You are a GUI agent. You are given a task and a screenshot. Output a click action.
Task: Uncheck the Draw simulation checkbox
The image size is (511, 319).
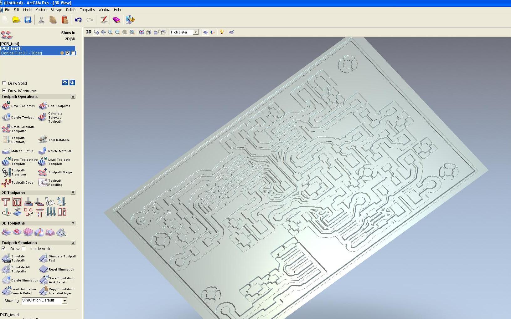(4, 249)
